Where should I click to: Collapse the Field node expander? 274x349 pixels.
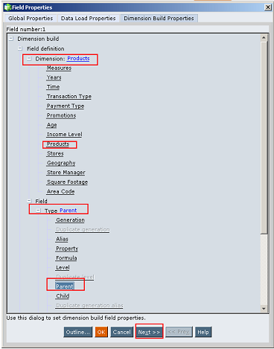(x=29, y=201)
